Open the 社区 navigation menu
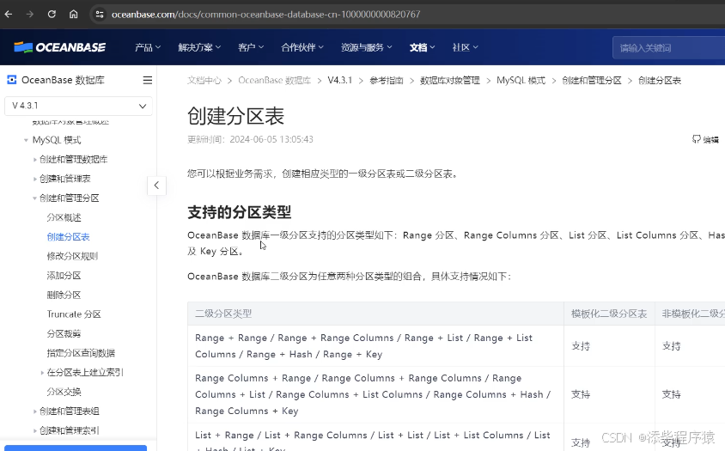Viewport: 725px width, 451px height. pyautogui.click(x=465, y=47)
